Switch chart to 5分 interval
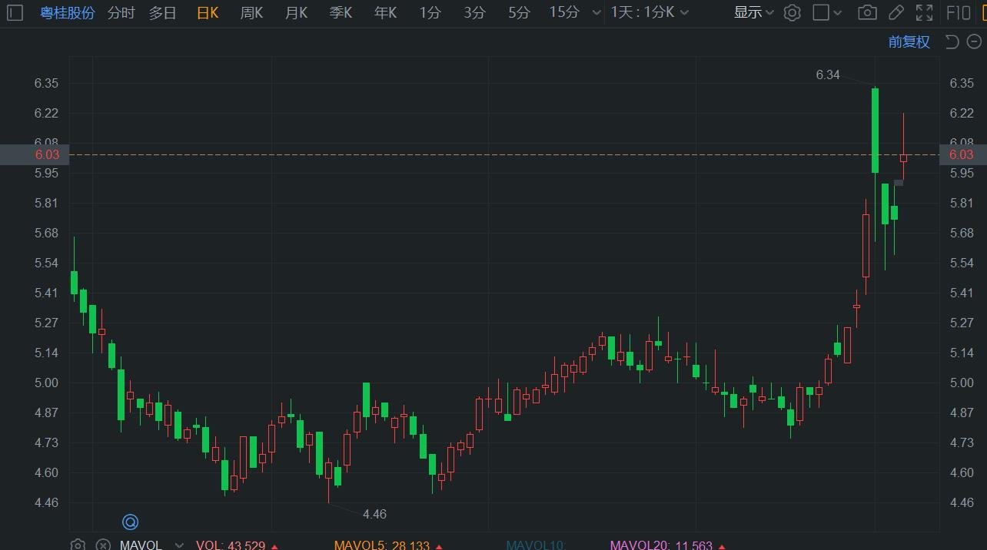Viewport: 987px width, 550px height. point(520,12)
